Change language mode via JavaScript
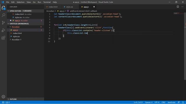The image size is (186, 104). click(x=171, y=102)
